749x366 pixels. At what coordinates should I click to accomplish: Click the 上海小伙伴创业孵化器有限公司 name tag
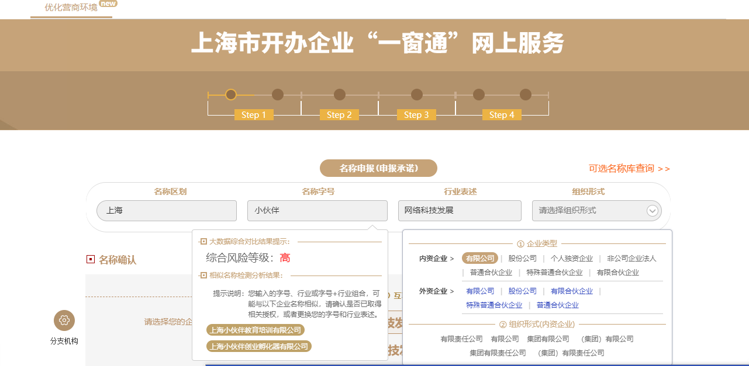pyautogui.click(x=258, y=346)
